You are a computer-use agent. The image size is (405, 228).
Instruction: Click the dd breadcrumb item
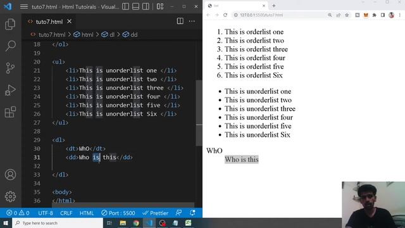point(134,35)
